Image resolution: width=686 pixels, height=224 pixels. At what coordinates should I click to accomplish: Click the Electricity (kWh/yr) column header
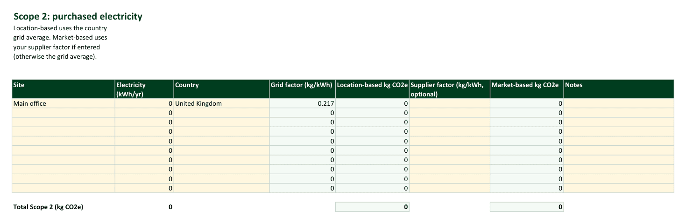click(144, 89)
